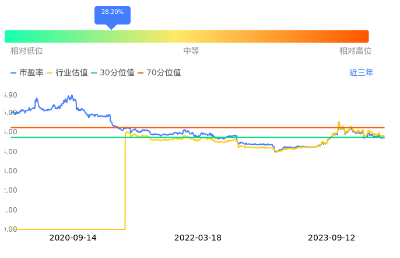
Task: Open the 近三年 time range selector
Action: [x=362, y=73]
